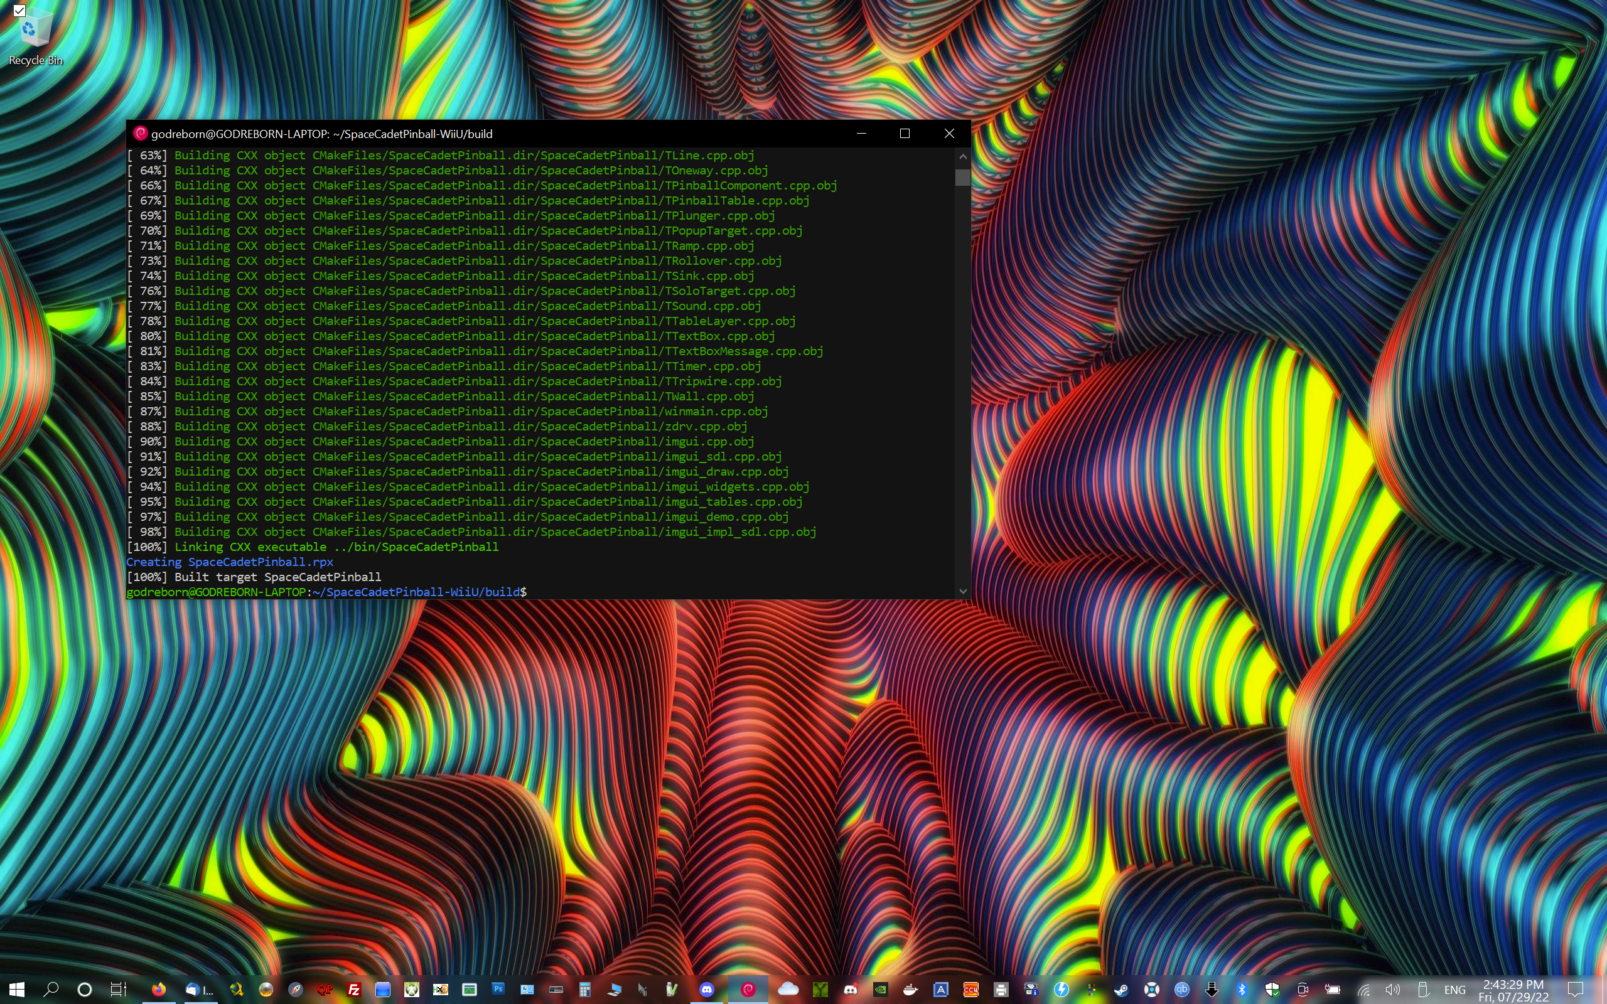Open the qBittorrent tray icon
Image resolution: width=1607 pixels, height=1004 pixels.
tap(1181, 990)
